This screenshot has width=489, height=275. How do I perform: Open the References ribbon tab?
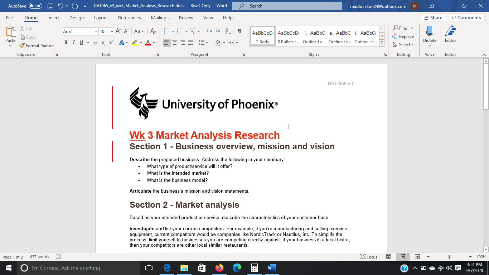(130, 18)
